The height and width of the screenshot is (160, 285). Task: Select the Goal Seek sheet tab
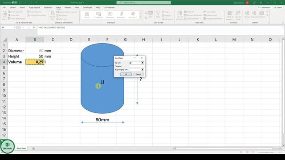tap(21, 148)
